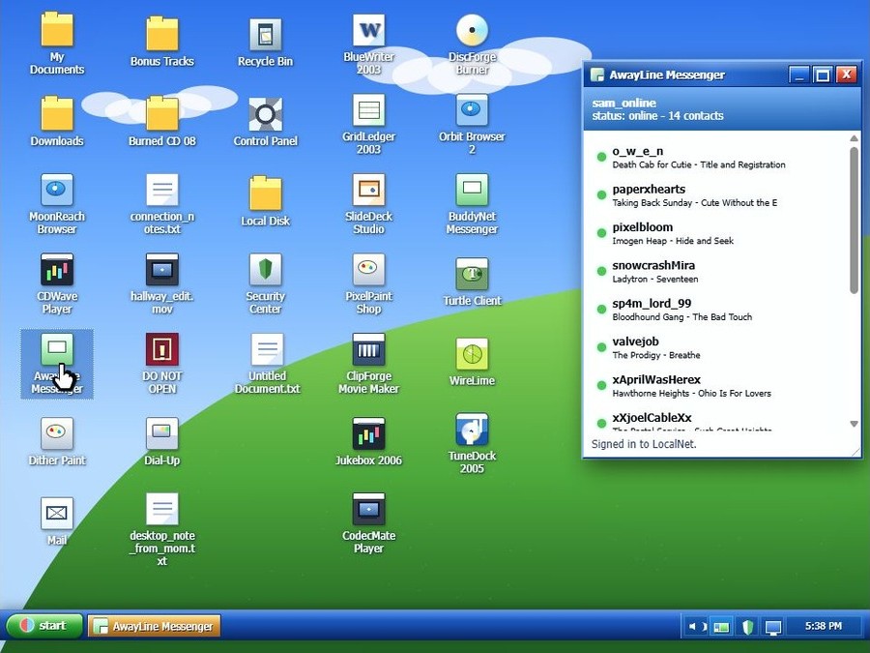Open the Dial-Up connection icon
870x653 pixels.
162,442
